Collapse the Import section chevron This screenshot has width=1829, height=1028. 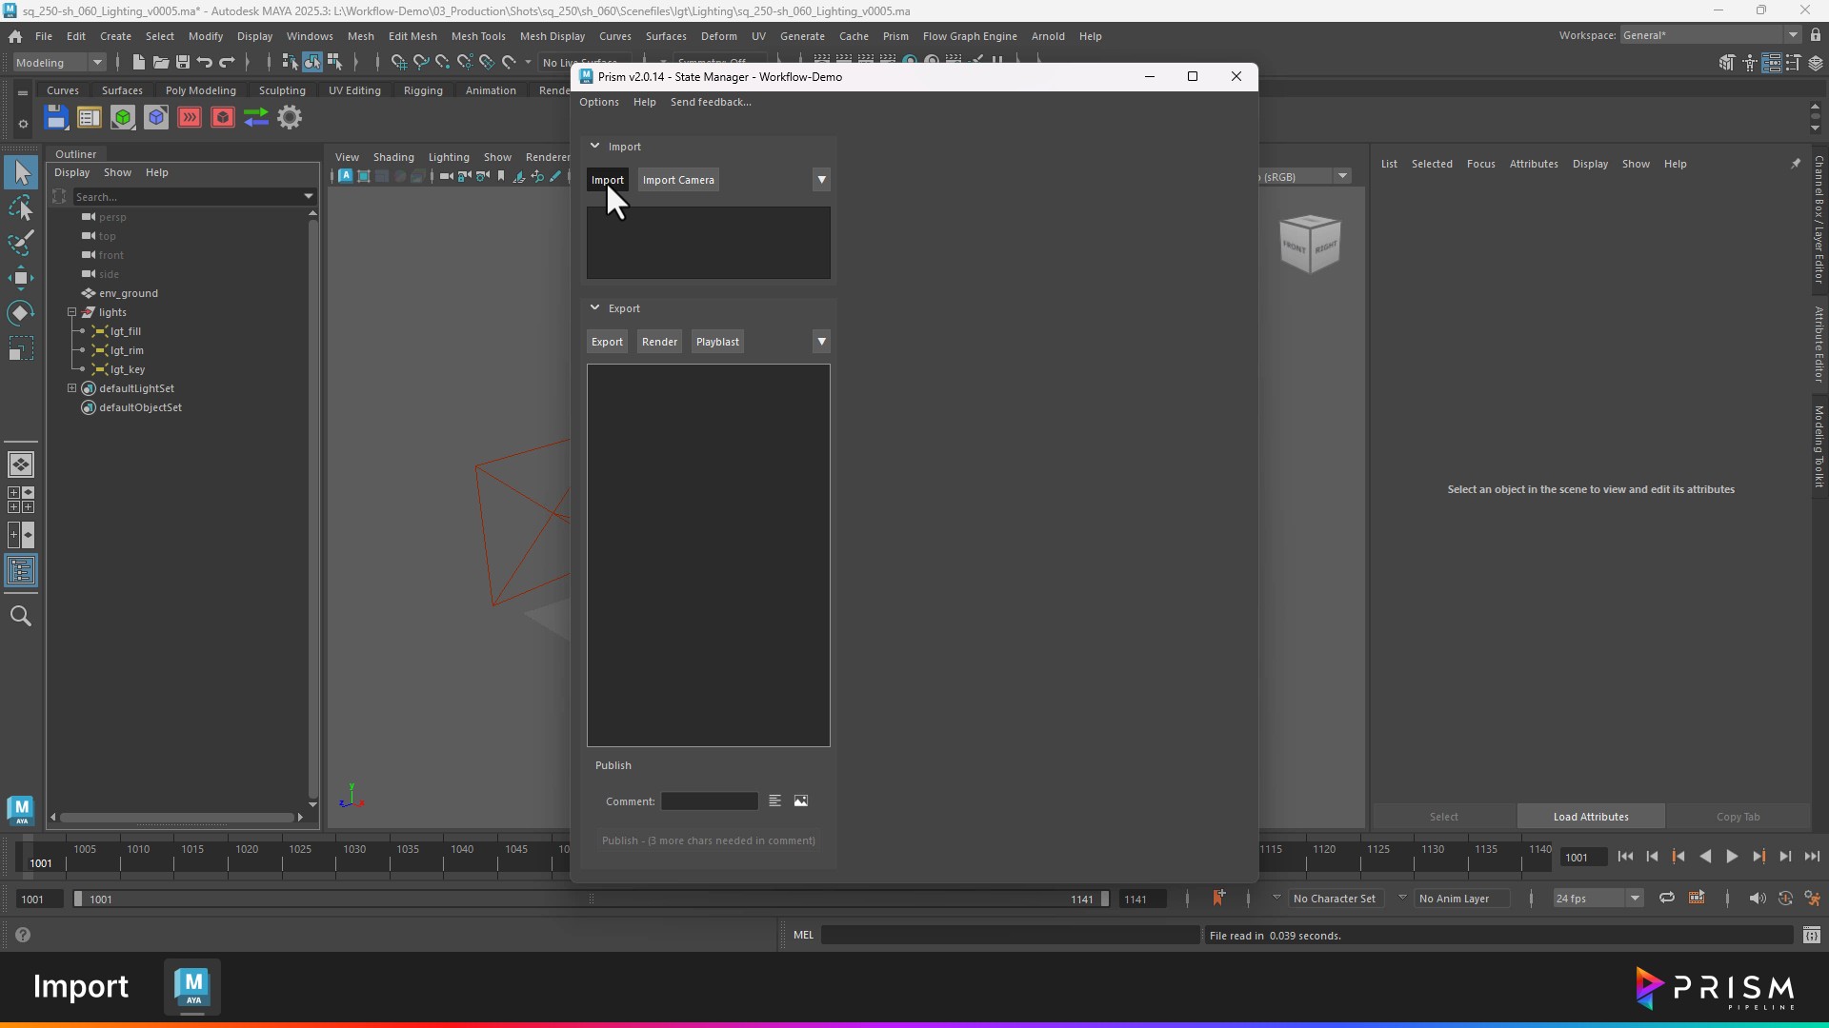(x=595, y=147)
